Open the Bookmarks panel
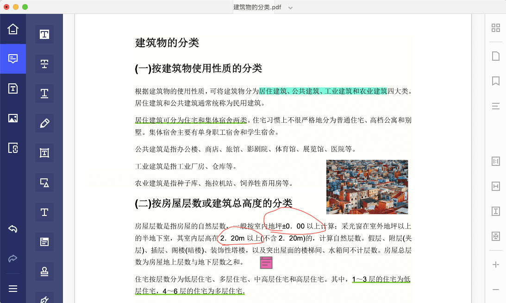Screen dimensions: 506x303 [x=496, y=81]
